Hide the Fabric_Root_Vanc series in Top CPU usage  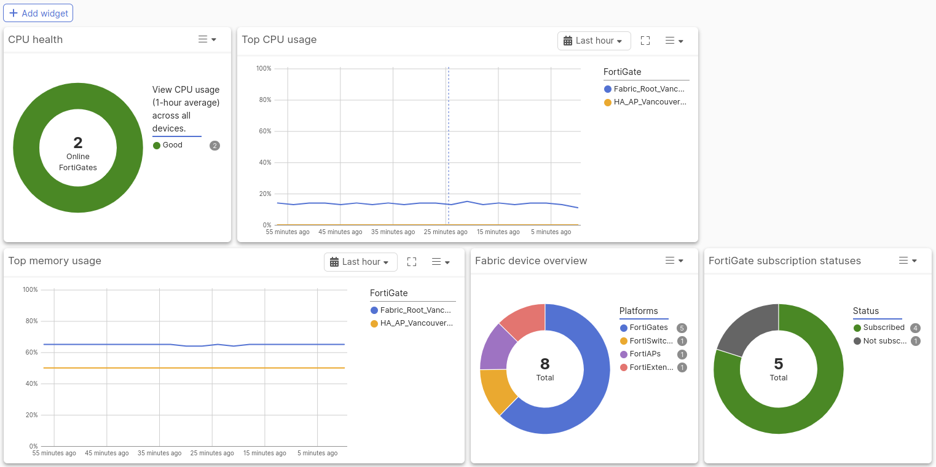click(x=645, y=88)
